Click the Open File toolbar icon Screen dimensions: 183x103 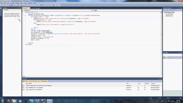tap(5, 5)
